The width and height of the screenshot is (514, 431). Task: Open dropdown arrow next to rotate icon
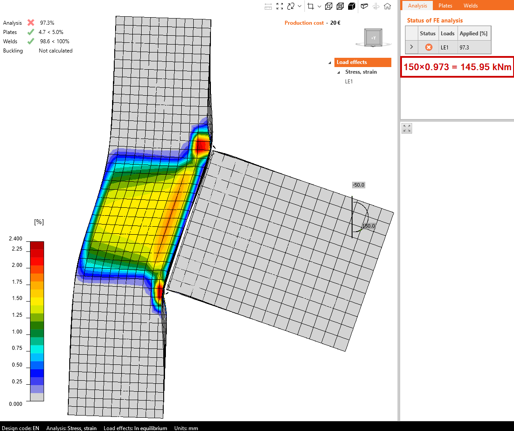300,6
